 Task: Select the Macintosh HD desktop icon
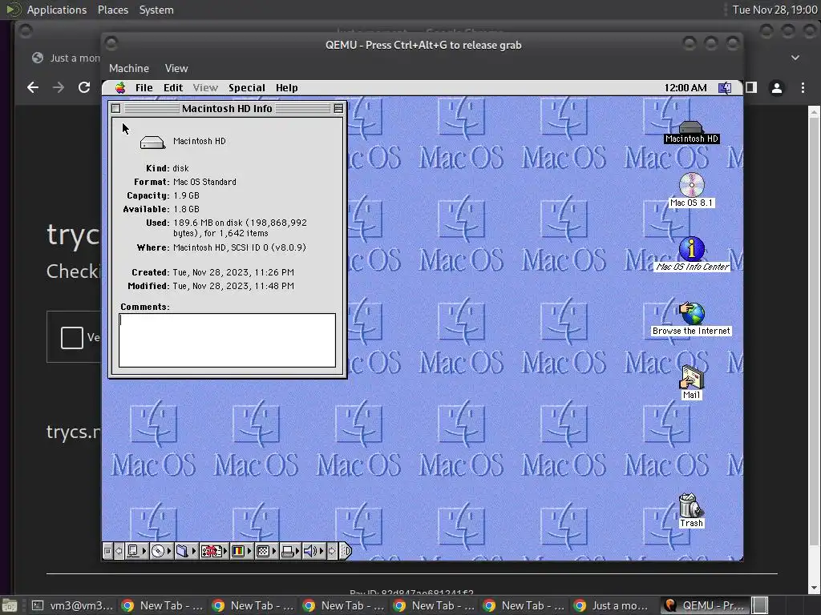click(692, 132)
